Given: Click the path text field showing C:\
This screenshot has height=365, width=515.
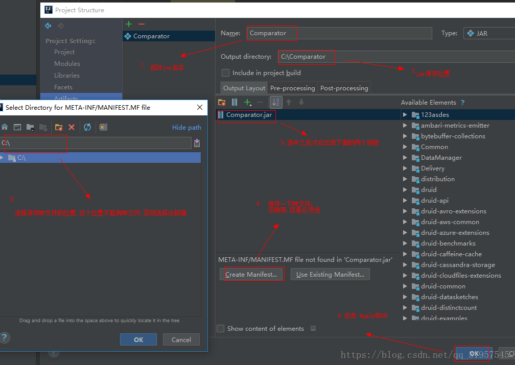Looking at the screenshot, I should point(96,143).
